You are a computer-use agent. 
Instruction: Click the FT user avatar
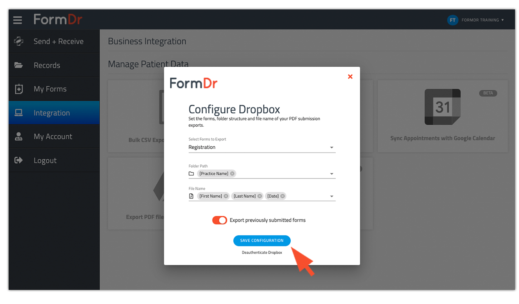[452, 20]
